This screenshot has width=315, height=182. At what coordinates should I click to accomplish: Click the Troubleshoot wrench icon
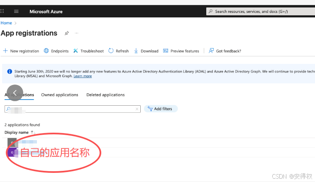click(76, 51)
